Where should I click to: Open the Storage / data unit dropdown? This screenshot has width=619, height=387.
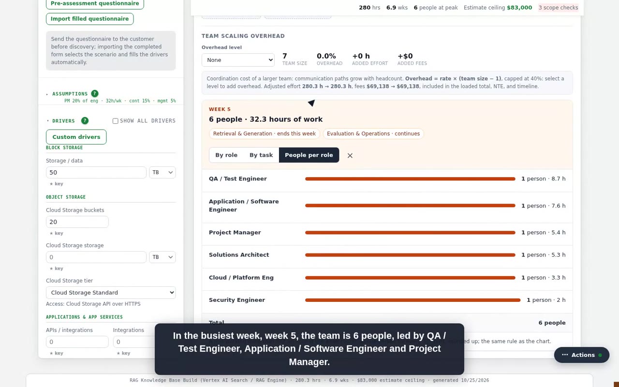point(162,172)
